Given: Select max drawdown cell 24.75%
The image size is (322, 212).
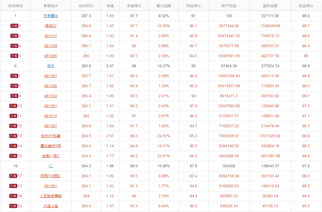Looking at the screenshot, I should (x=164, y=136).
